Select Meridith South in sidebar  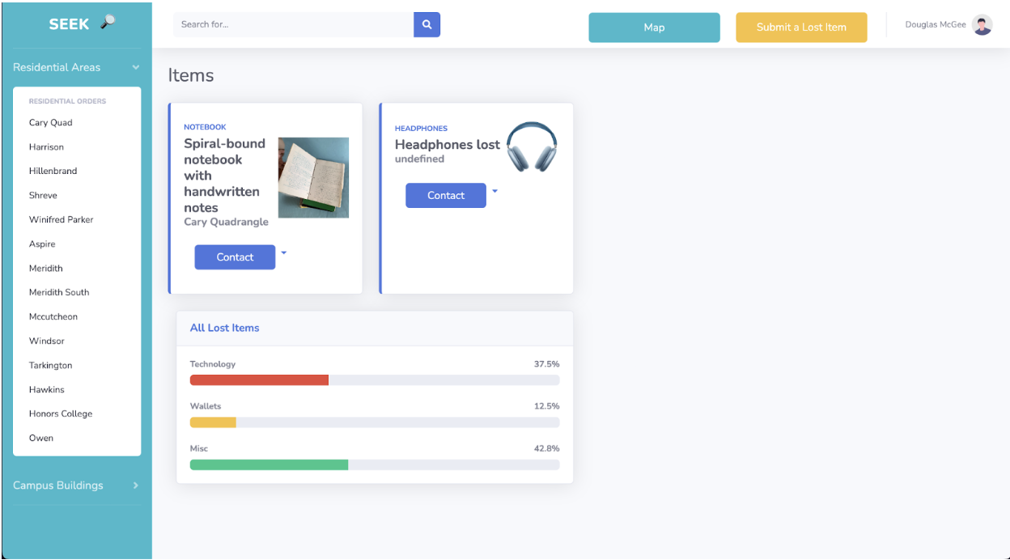coord(59,293)
